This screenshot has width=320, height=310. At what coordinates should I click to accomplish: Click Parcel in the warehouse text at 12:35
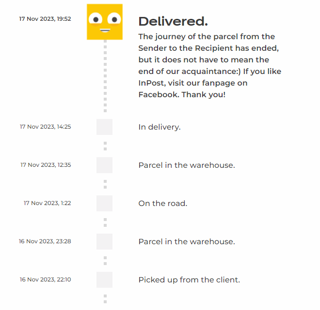pyautogui.click(x=187, y=165)
